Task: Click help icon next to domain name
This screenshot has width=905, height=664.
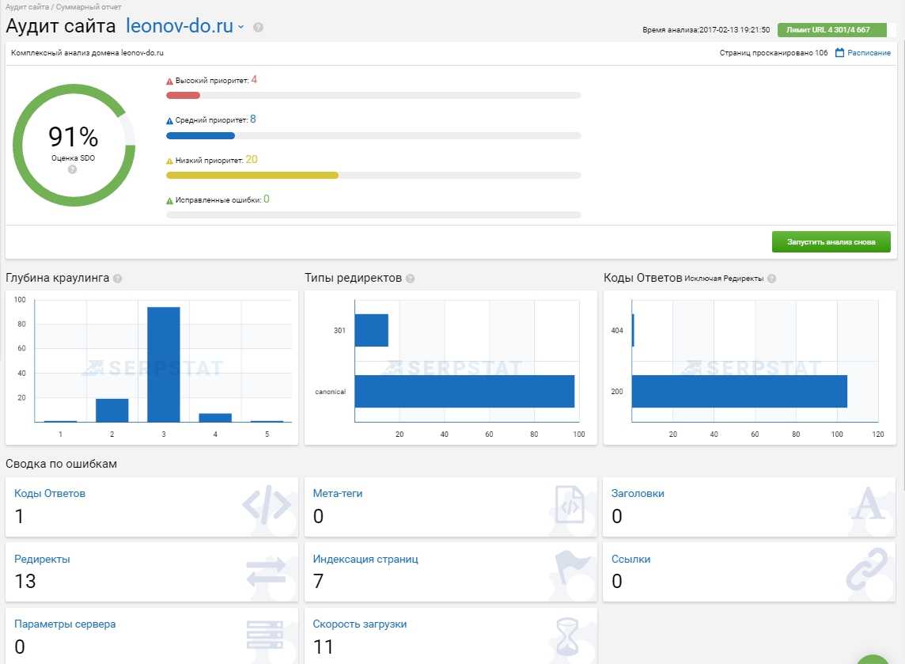Action: (258, 28)
